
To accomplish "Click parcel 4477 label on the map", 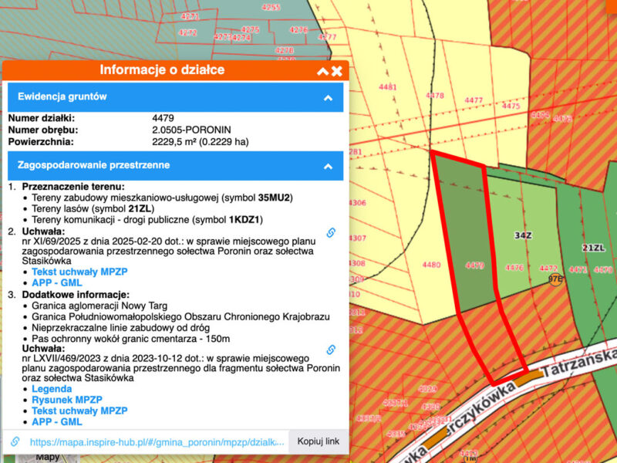I will [x=474, y=100].
